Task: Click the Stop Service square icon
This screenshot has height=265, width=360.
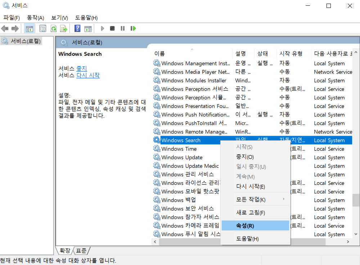Action: [112, 28]
